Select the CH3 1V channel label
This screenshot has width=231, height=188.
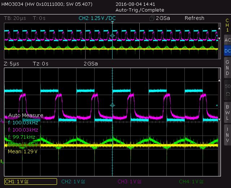[x=130, y=181]
